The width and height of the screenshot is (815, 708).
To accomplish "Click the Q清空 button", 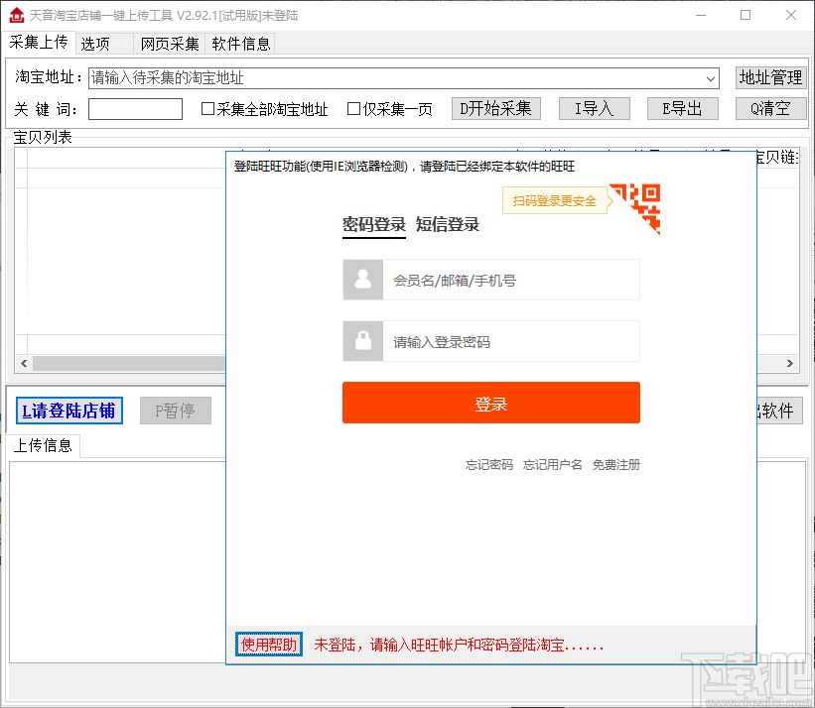I will 770,109.
